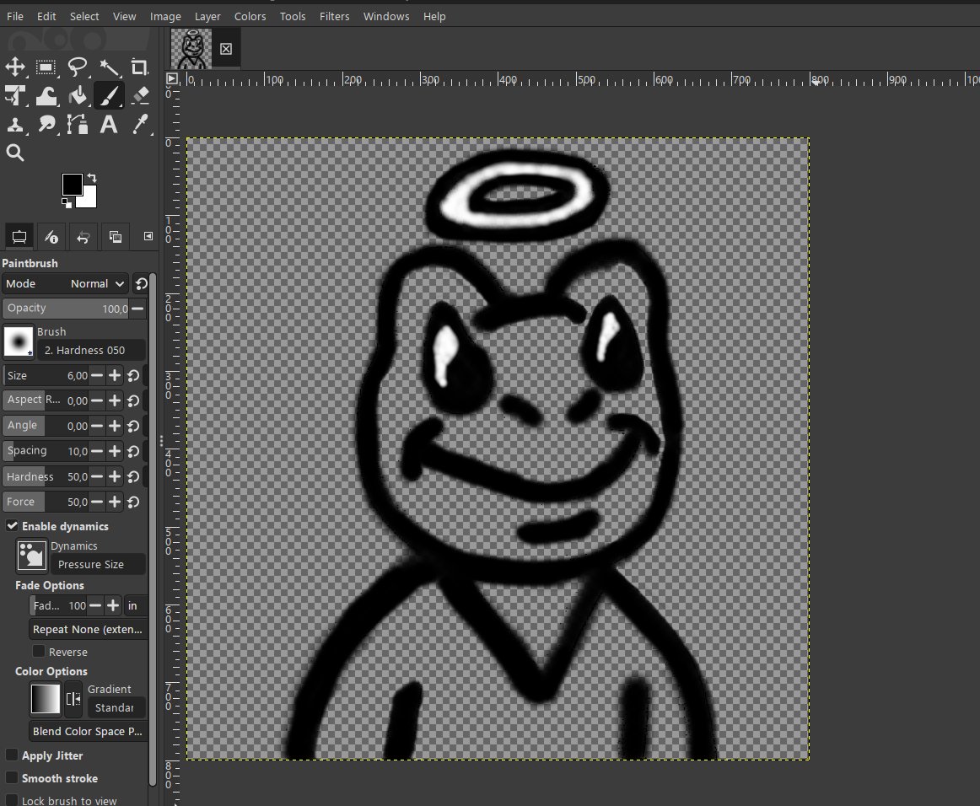
Task: Select the Warp Transform tool
Action: pyautogui.click(x=46, y=95)
